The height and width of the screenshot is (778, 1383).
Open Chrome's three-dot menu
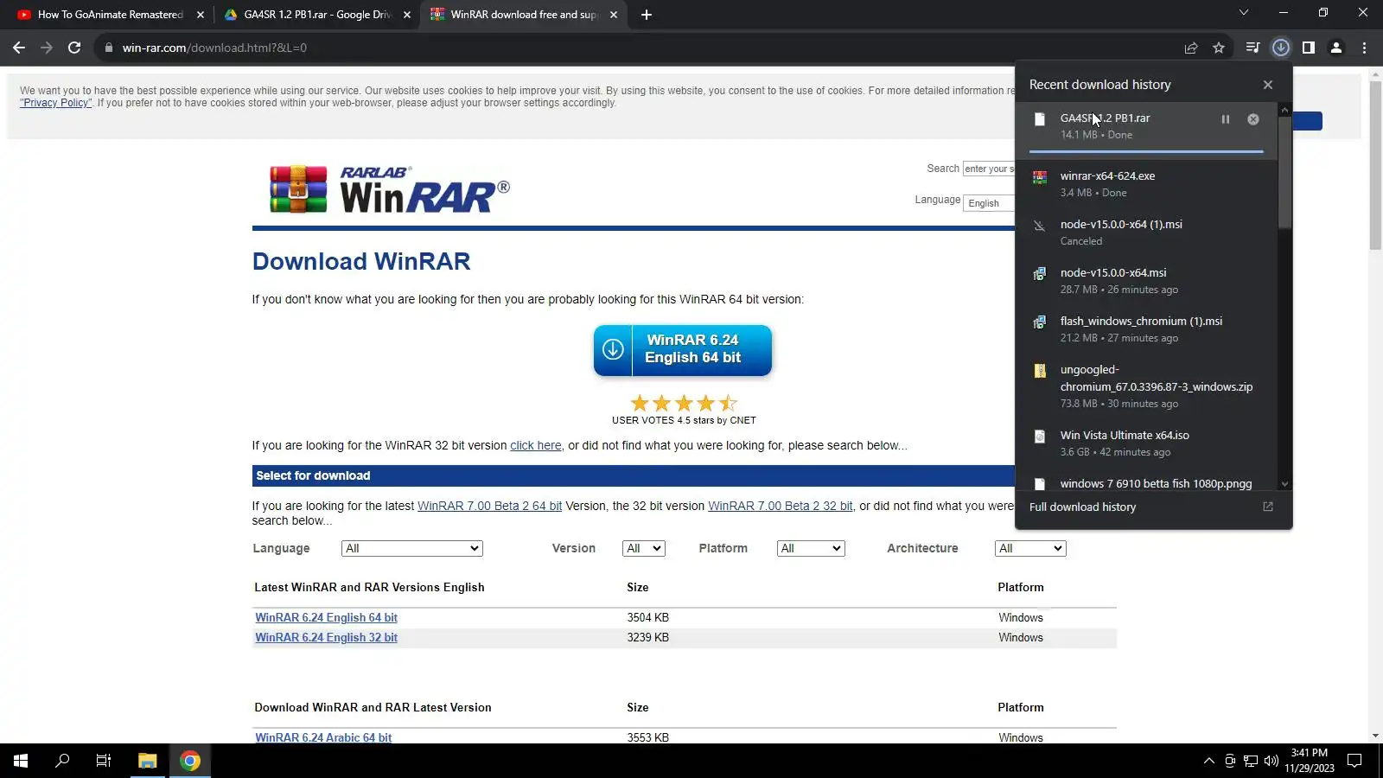click(x=1364, y=48)
